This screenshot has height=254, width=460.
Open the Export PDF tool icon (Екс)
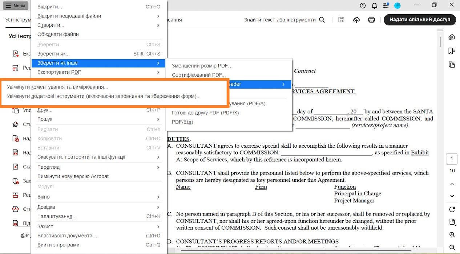coord(16,54)
